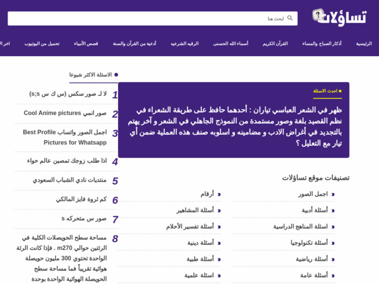Open كم ثروة فايز المالكي question

pyautogui.click(x=81, y=199)
